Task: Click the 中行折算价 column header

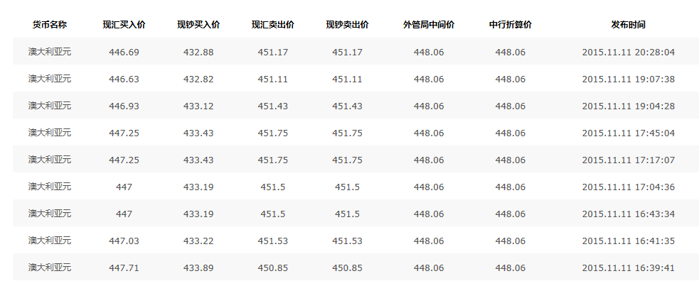Action: tap(511, 24)
